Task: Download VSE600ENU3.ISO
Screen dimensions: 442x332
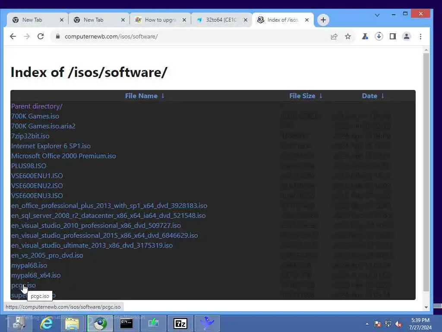Action: 37,196
